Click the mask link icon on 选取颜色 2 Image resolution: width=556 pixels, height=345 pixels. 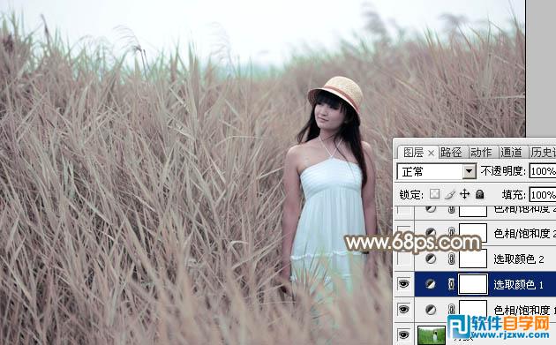(x=451, y=259)
